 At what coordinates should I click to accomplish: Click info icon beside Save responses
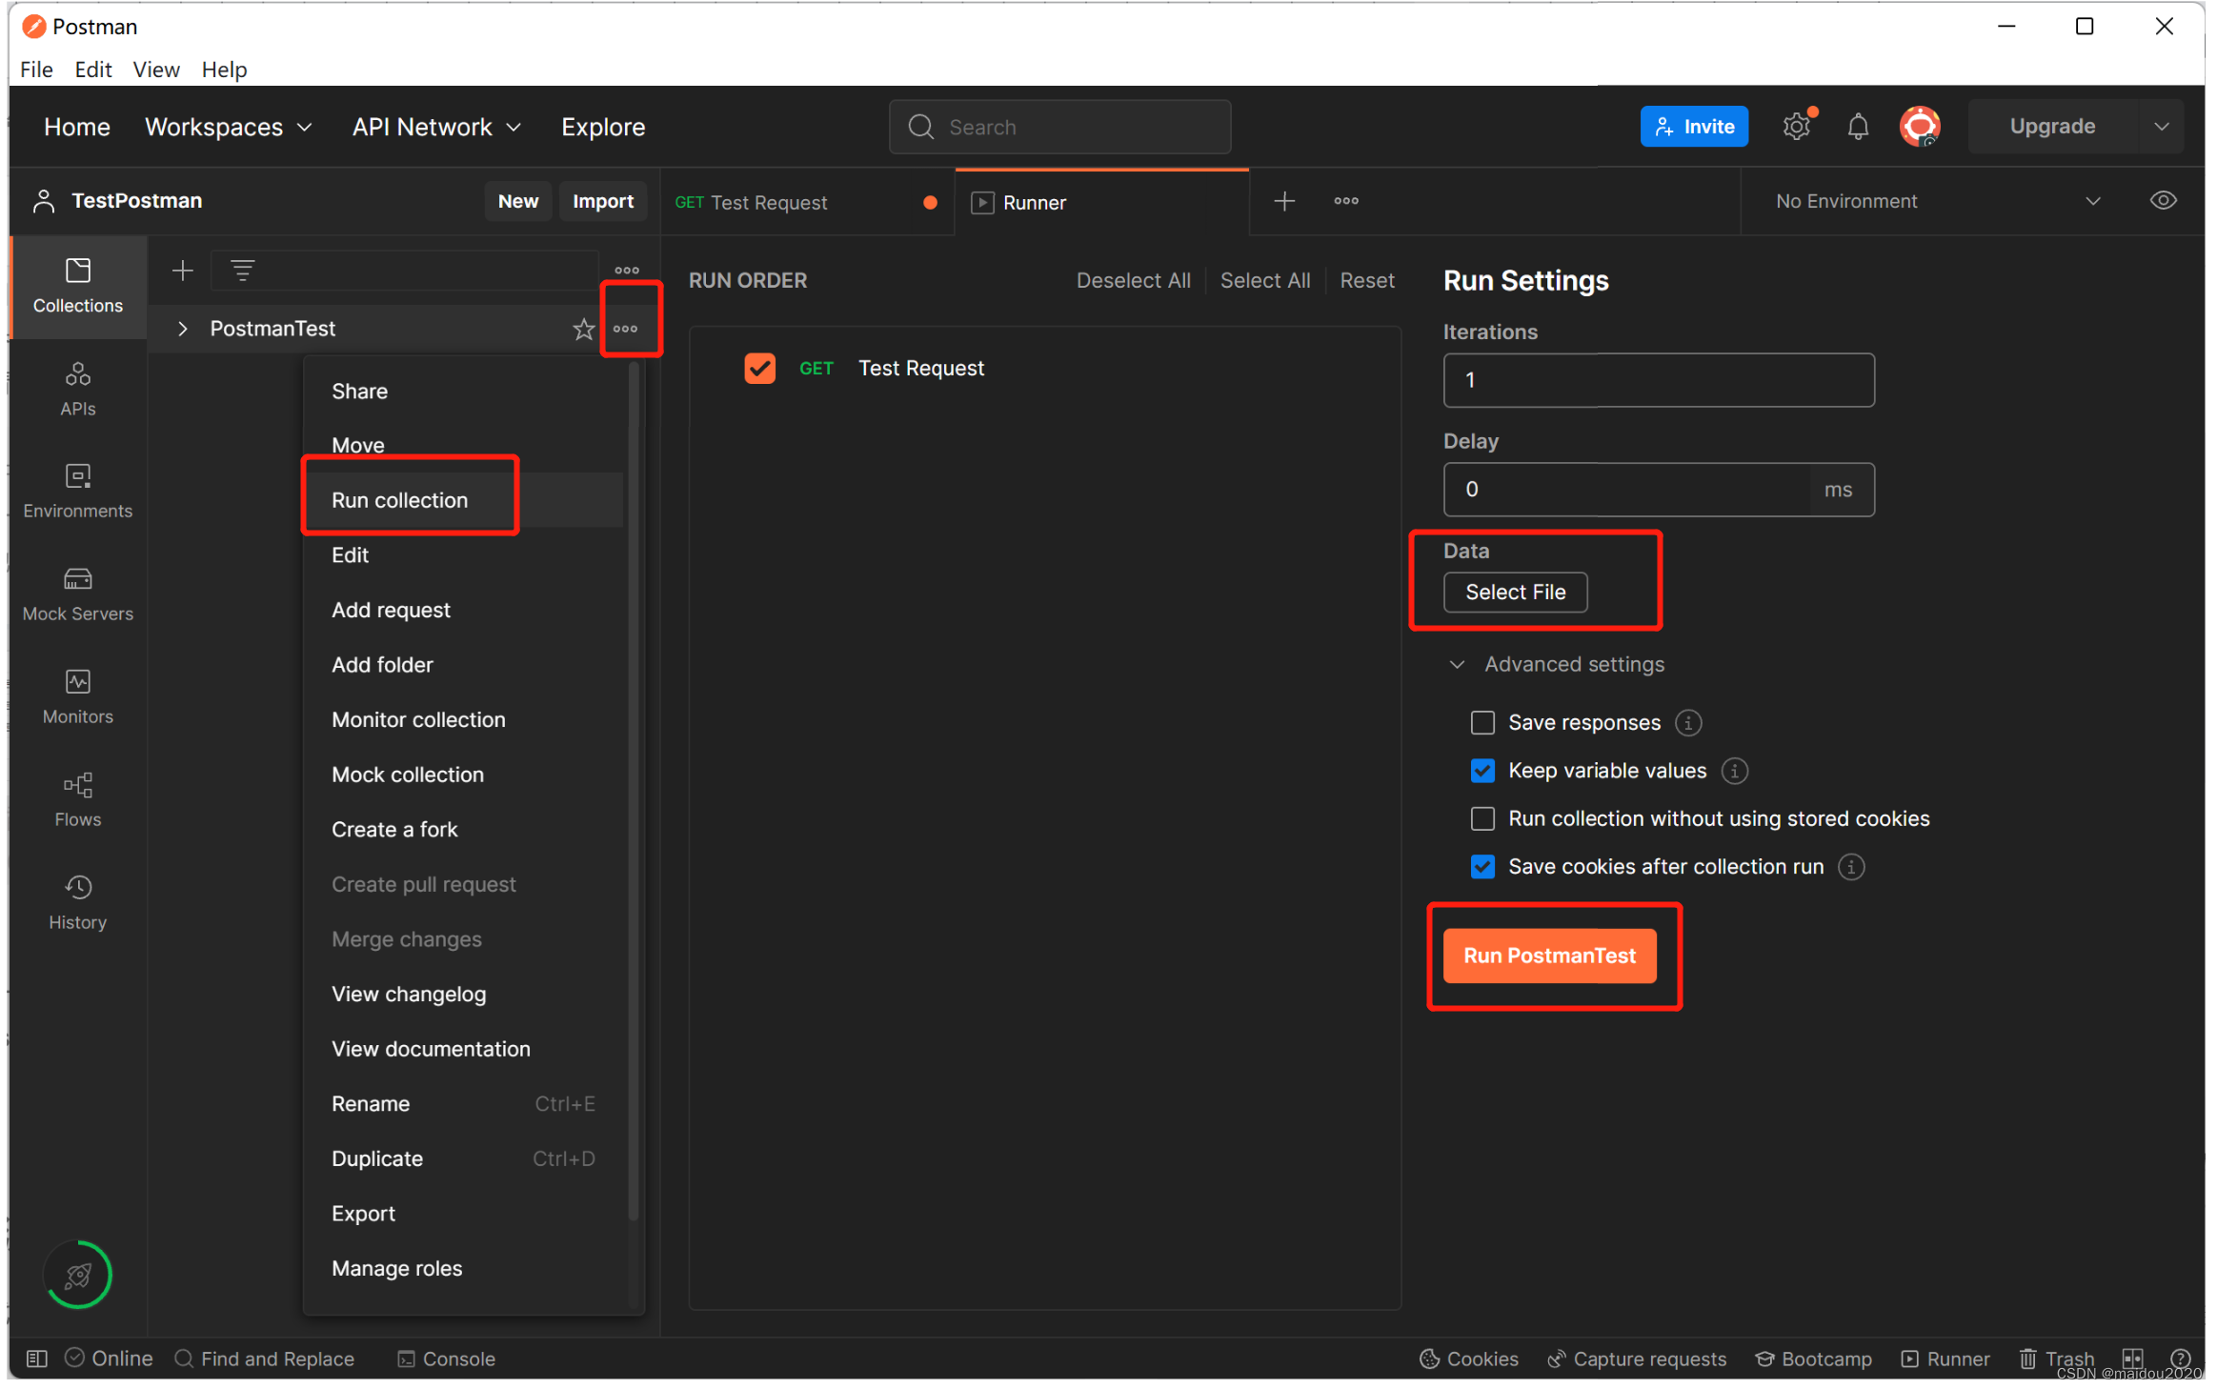(x=1688, y=723)
